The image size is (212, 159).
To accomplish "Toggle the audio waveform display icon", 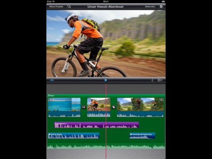I will 52,80.
